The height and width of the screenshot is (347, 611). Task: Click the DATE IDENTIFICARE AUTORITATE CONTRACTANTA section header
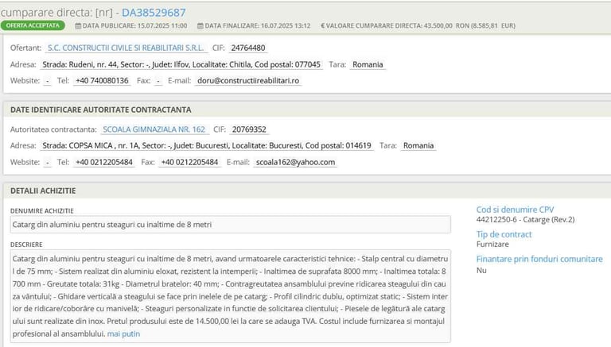pos(100,110)
